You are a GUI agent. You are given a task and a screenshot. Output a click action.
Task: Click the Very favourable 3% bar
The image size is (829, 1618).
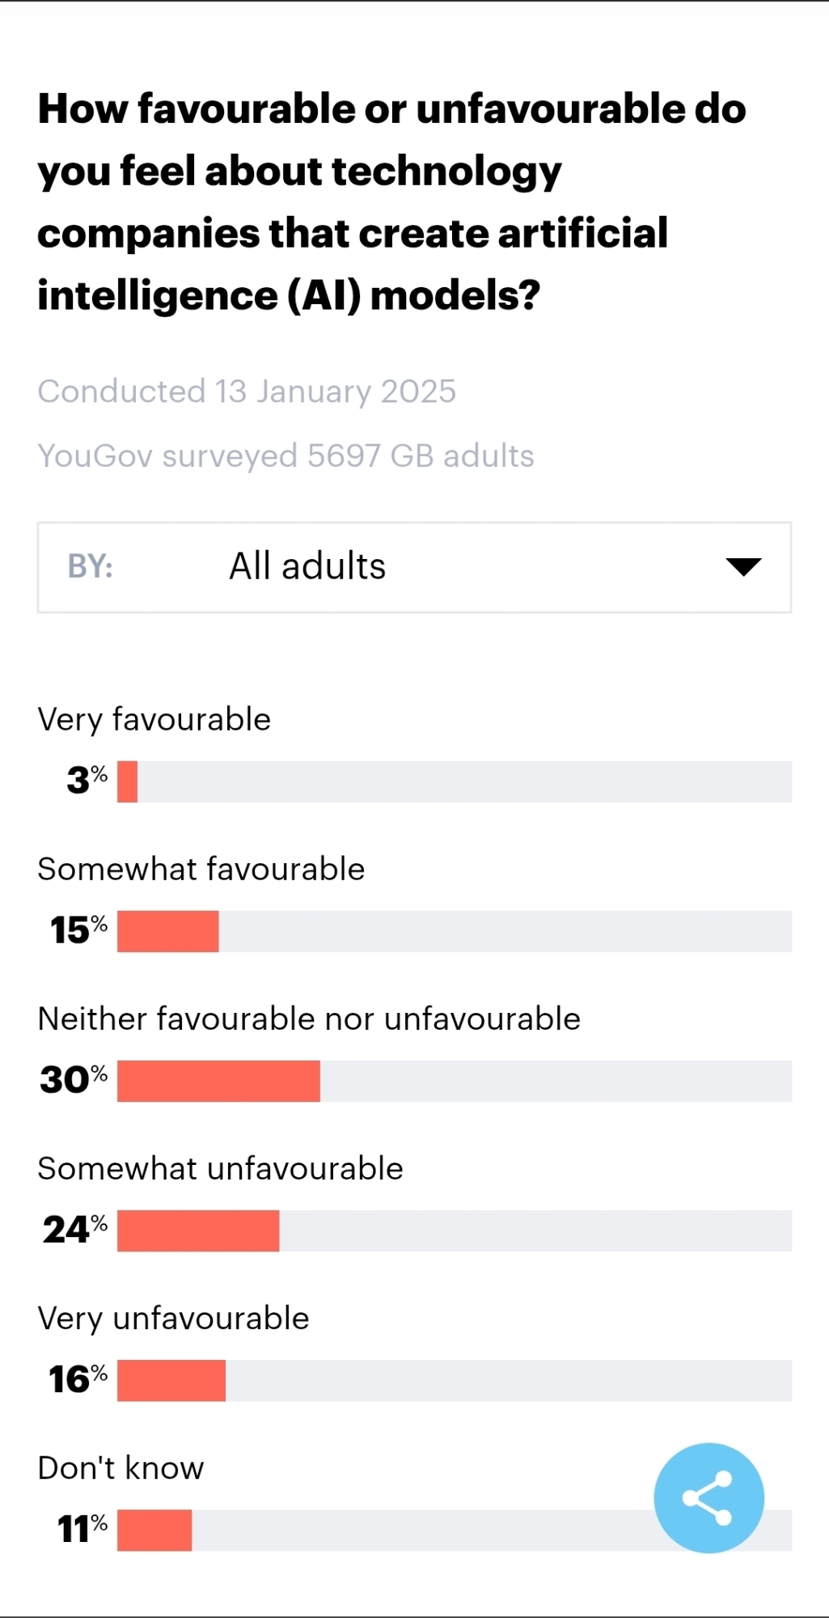coord(128,781)
